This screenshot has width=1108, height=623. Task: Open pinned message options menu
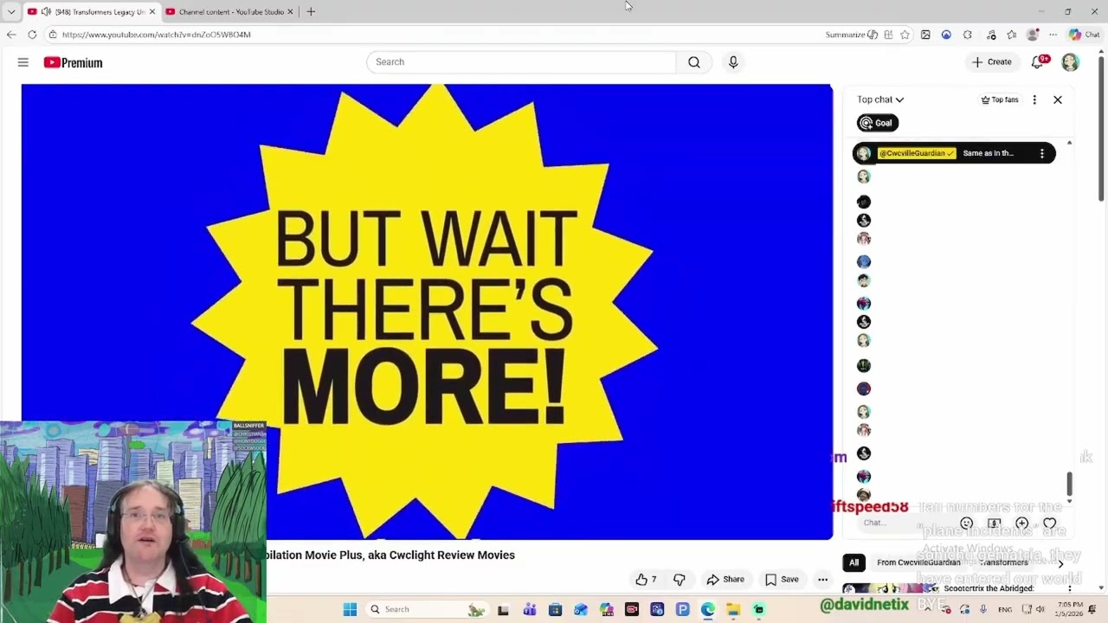(1042, 153)
